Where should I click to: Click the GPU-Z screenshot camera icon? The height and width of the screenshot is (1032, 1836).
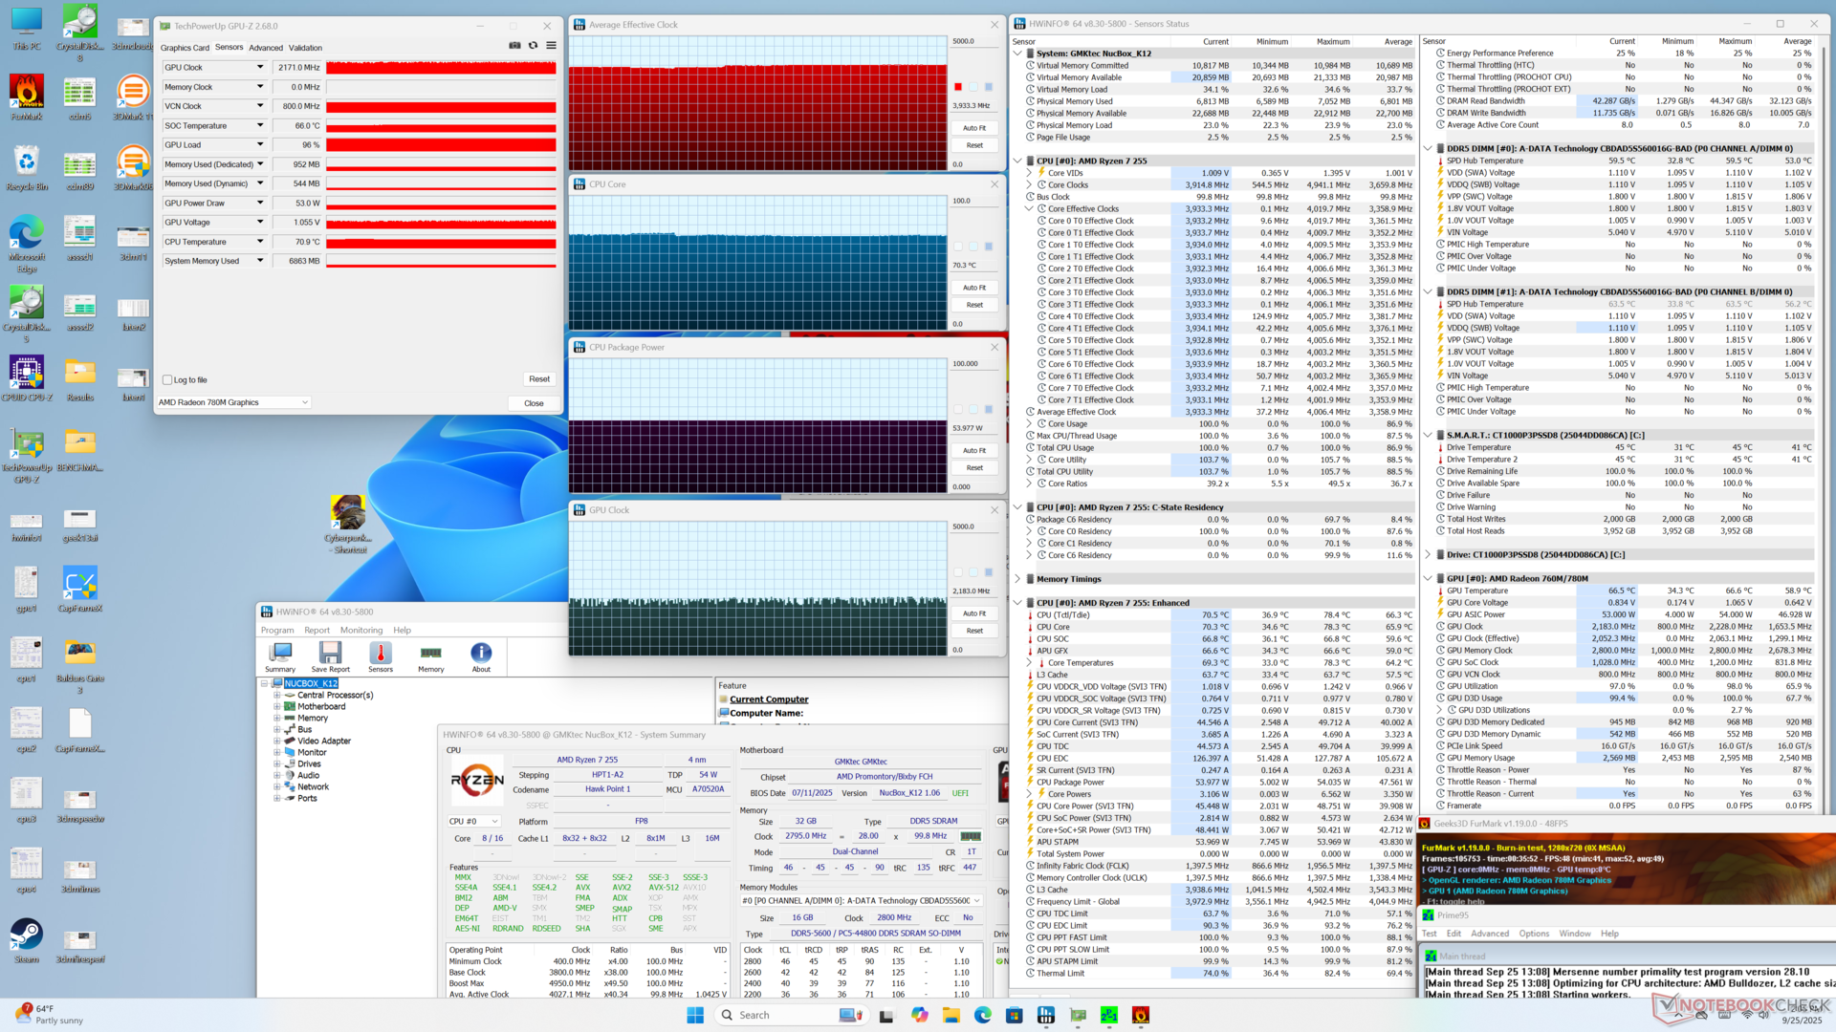(x=514, y=46)
